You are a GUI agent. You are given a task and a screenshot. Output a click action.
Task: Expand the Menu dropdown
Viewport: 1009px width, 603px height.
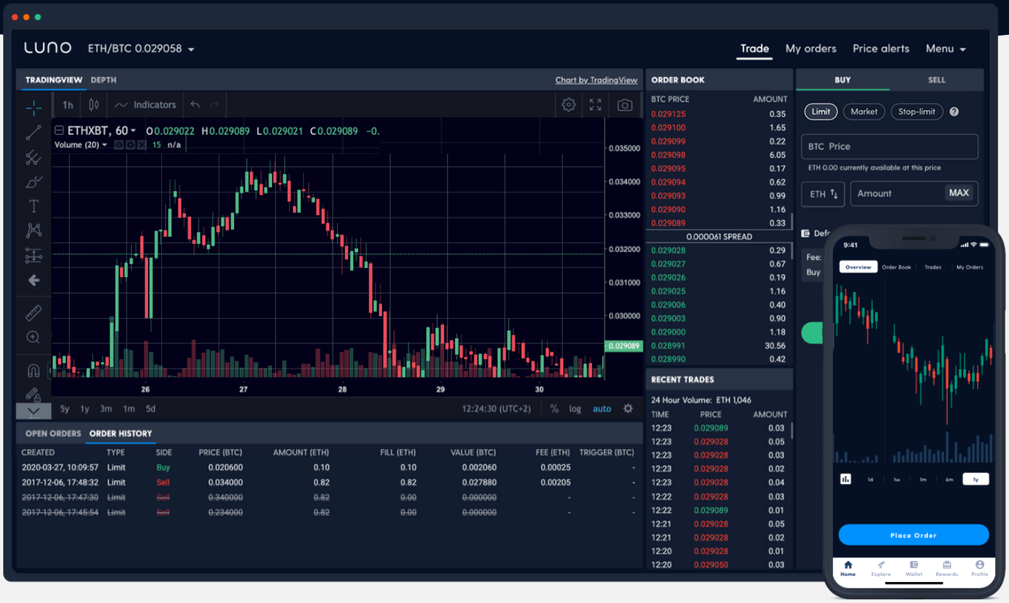tap(945, 49)
